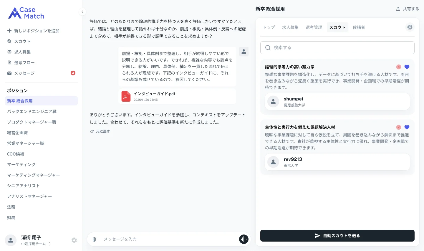The width and height of the screenshot is (424, 251).
Task: Select the COO候補 position
Action: [x=41, y=154]
